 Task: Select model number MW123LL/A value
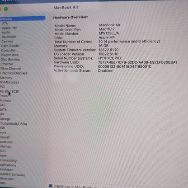109,33
